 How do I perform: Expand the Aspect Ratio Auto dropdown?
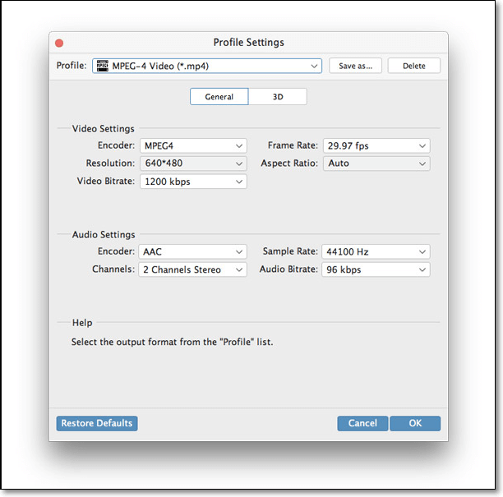(x=376, y=163)
